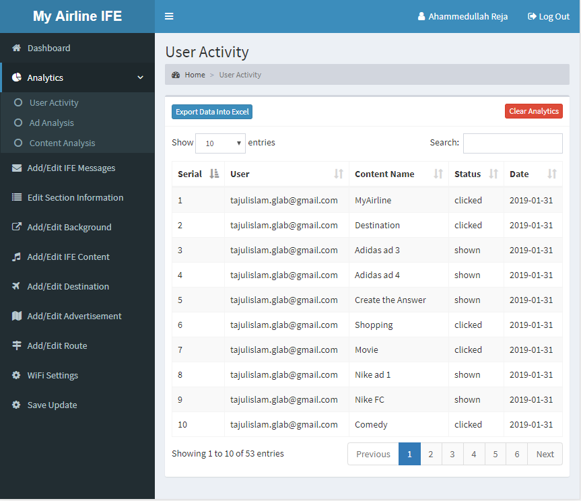Click the airplane icon for Destination
581x501 pixels.
(x=17, y=287)
